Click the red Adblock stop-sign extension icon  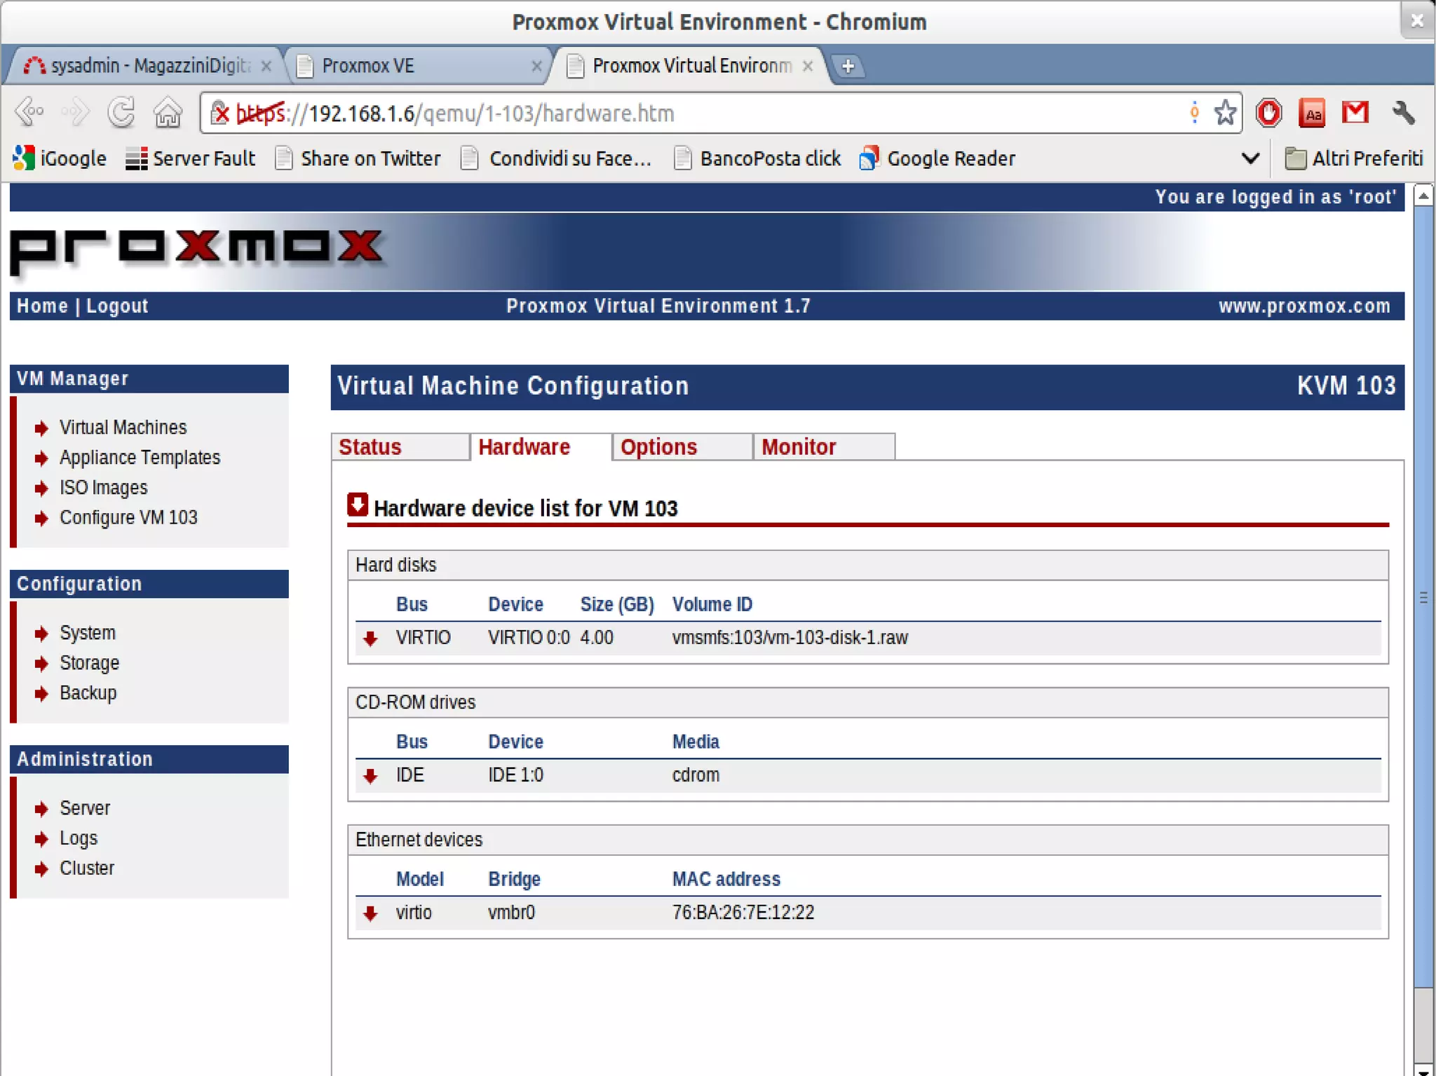1268,113
